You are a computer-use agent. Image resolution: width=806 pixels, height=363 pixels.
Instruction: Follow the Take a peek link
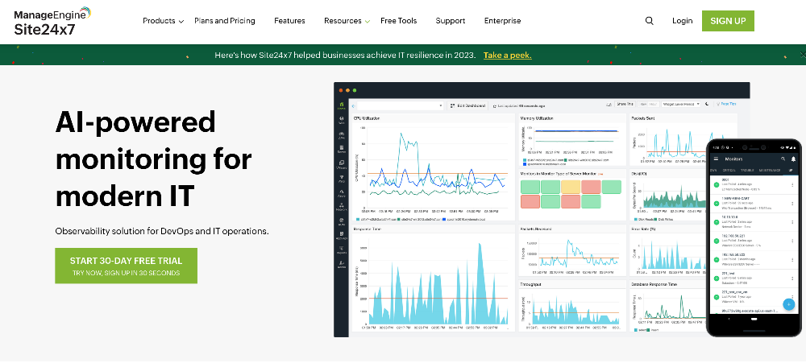pos(507,55)
